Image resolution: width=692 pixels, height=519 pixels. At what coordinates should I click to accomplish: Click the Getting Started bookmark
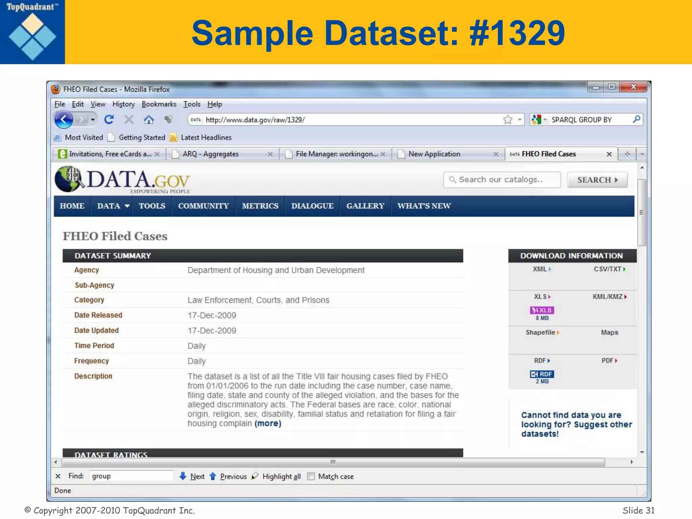click(x=137, y=138)
